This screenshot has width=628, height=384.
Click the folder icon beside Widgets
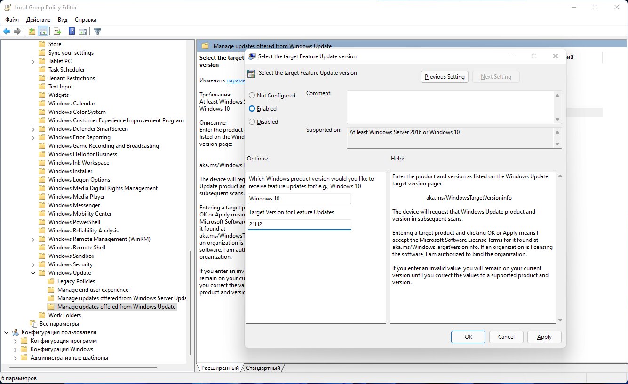(42, 95)
